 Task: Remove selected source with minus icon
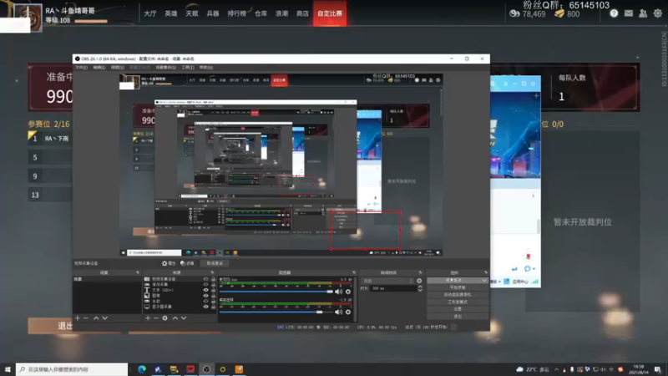tap(156, 318)
